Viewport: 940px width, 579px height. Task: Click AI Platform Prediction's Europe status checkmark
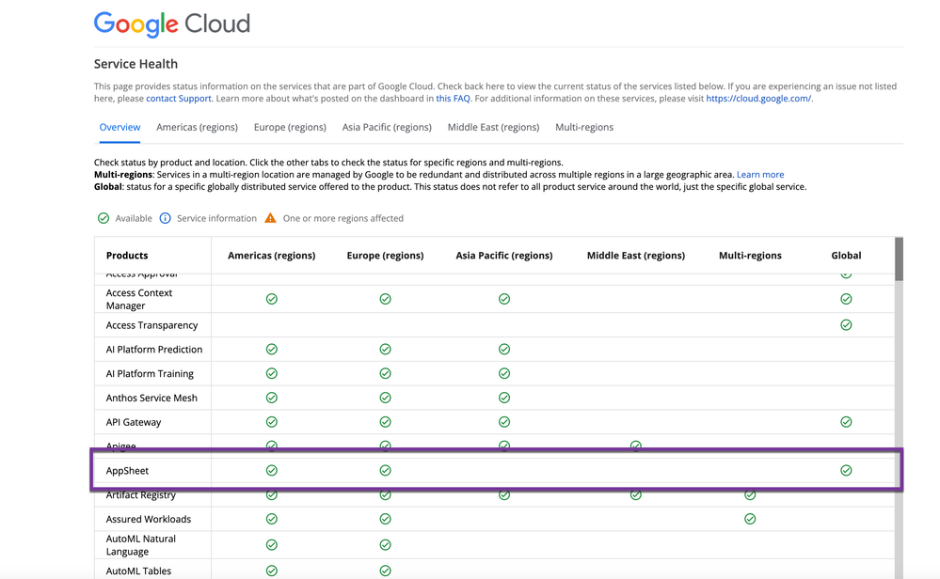click(386, 349)
